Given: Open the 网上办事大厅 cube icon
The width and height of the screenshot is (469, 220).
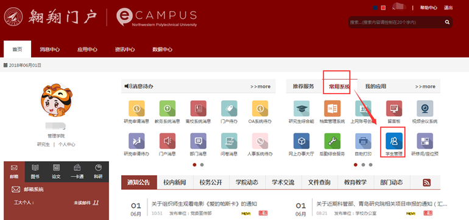Looking at the screenshot, I should click(301, 141).
